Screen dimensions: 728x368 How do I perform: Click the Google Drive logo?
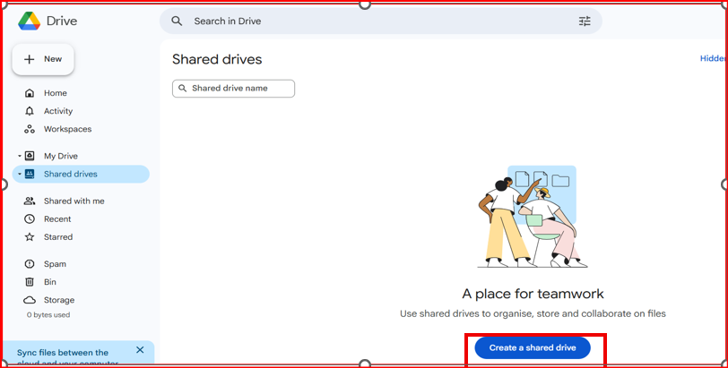(x=29, y=21)
